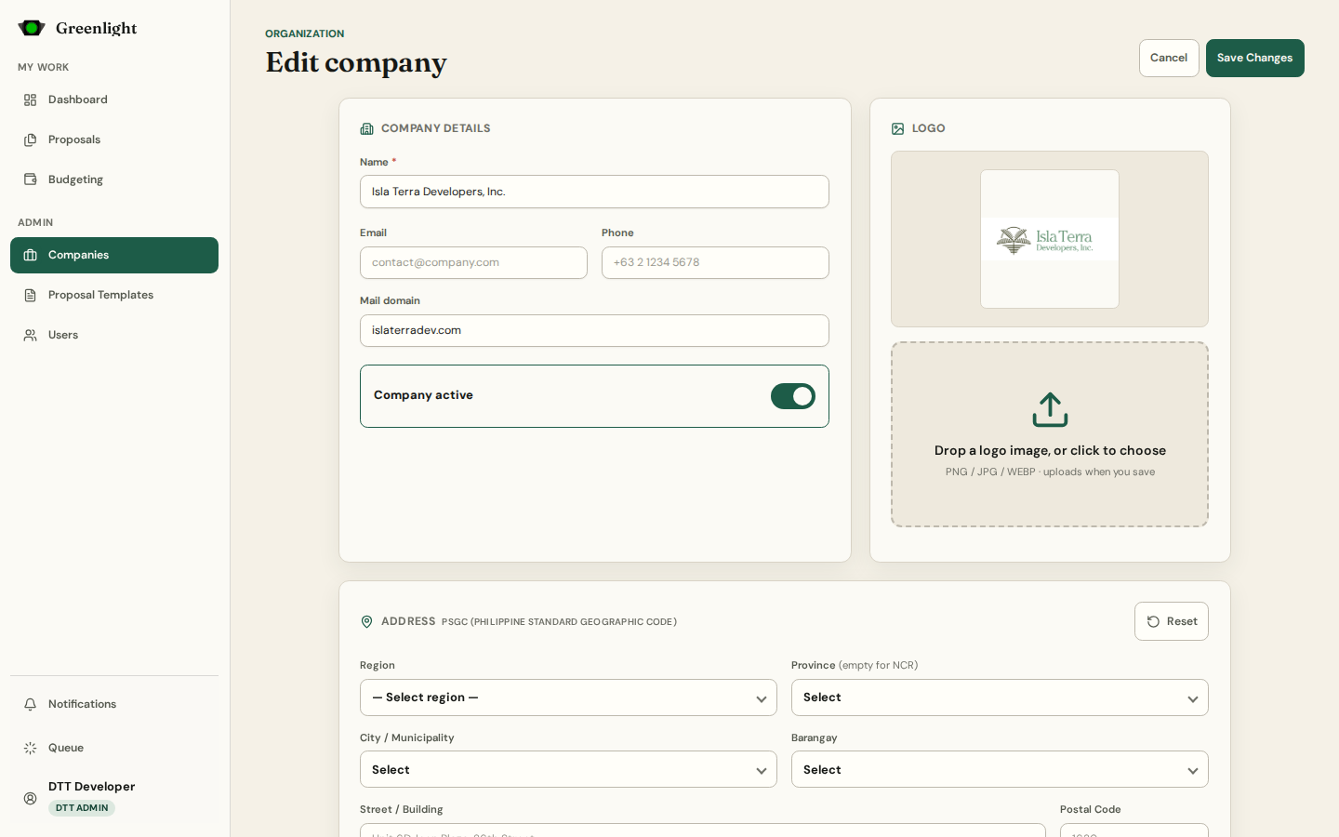
Task: Open the Region select dropdown
Action: click(x=568, y=697)
